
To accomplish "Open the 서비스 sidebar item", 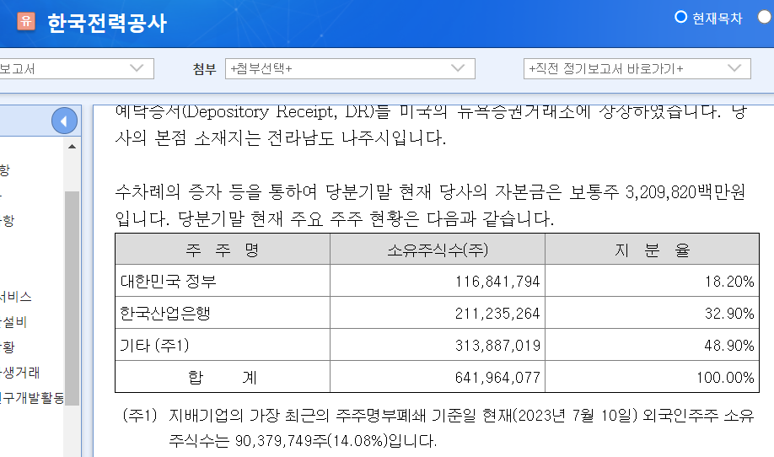I will click(x=16, y=297).
